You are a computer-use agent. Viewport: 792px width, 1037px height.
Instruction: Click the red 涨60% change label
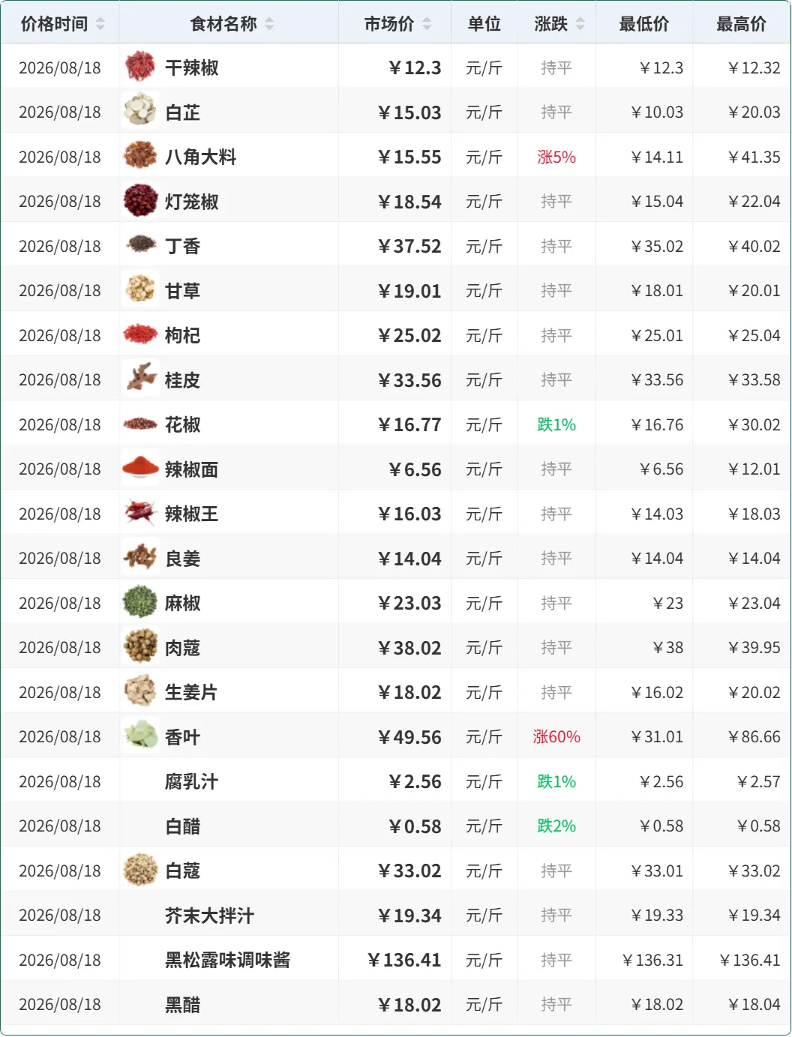[556, 736]
